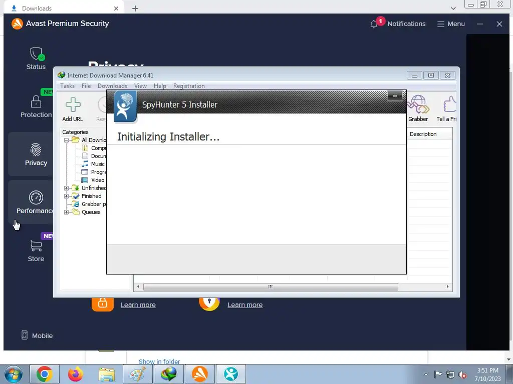Show hidden system tray icons
513x384 pixels.
tap(426, 374)
